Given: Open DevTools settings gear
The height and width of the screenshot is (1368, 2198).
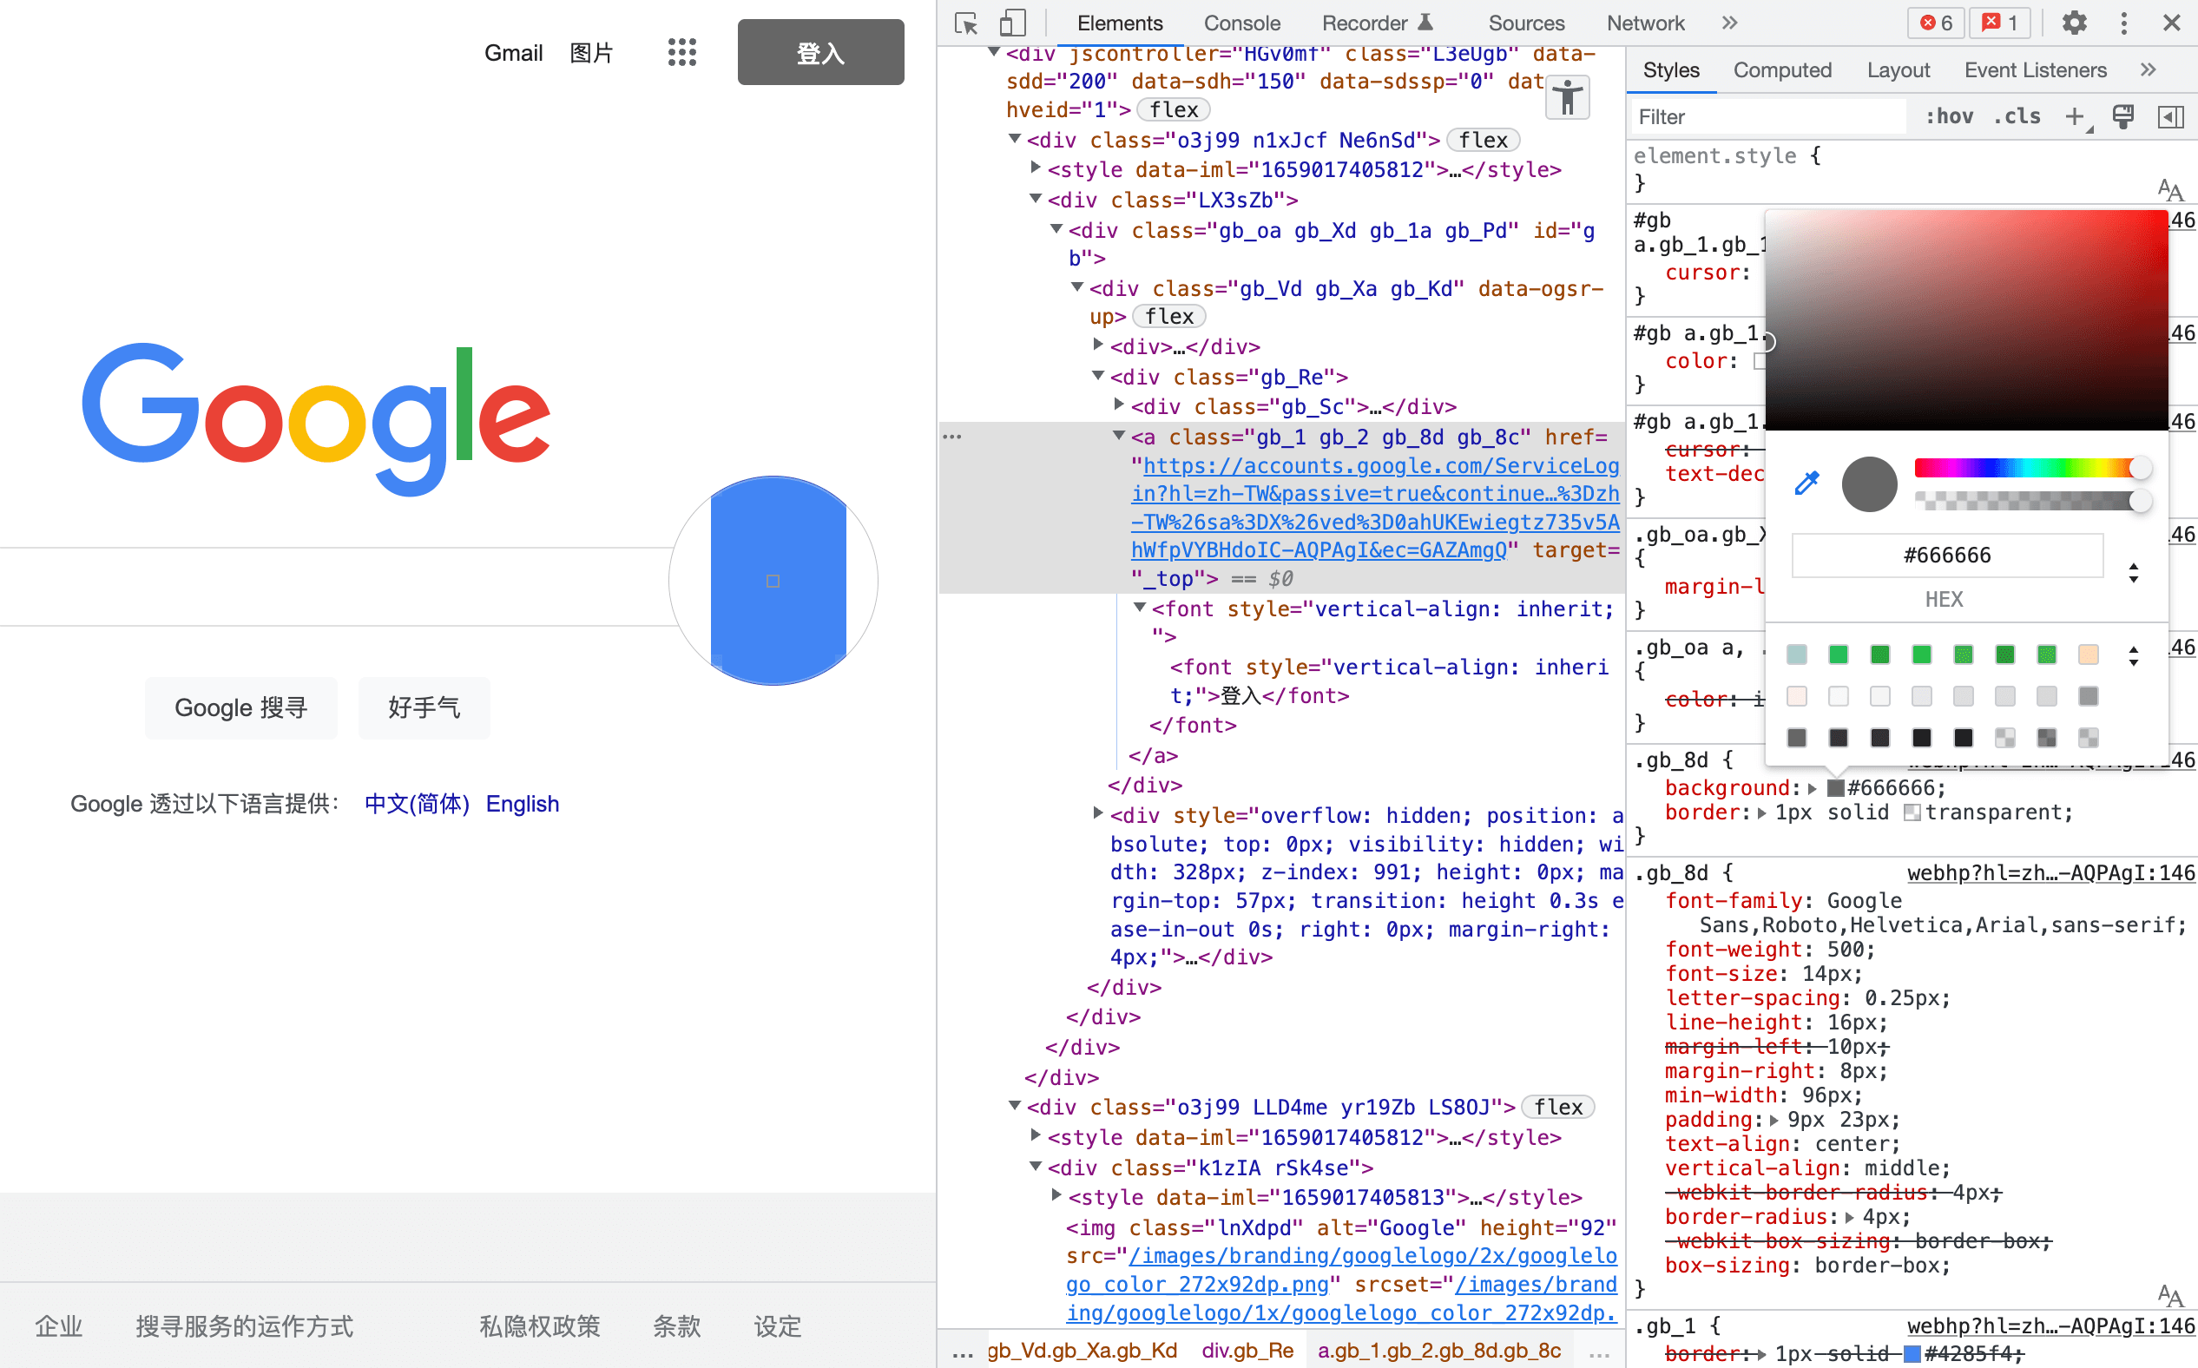Looking at the screenshot, I should coord(2073,23).
